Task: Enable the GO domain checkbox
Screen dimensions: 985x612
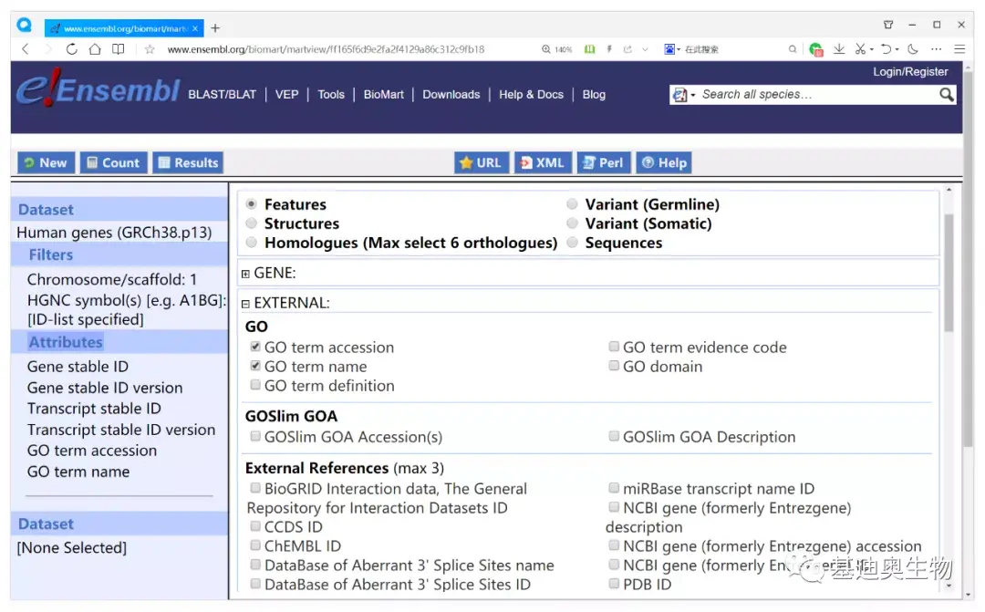Action: pos(614,367)
